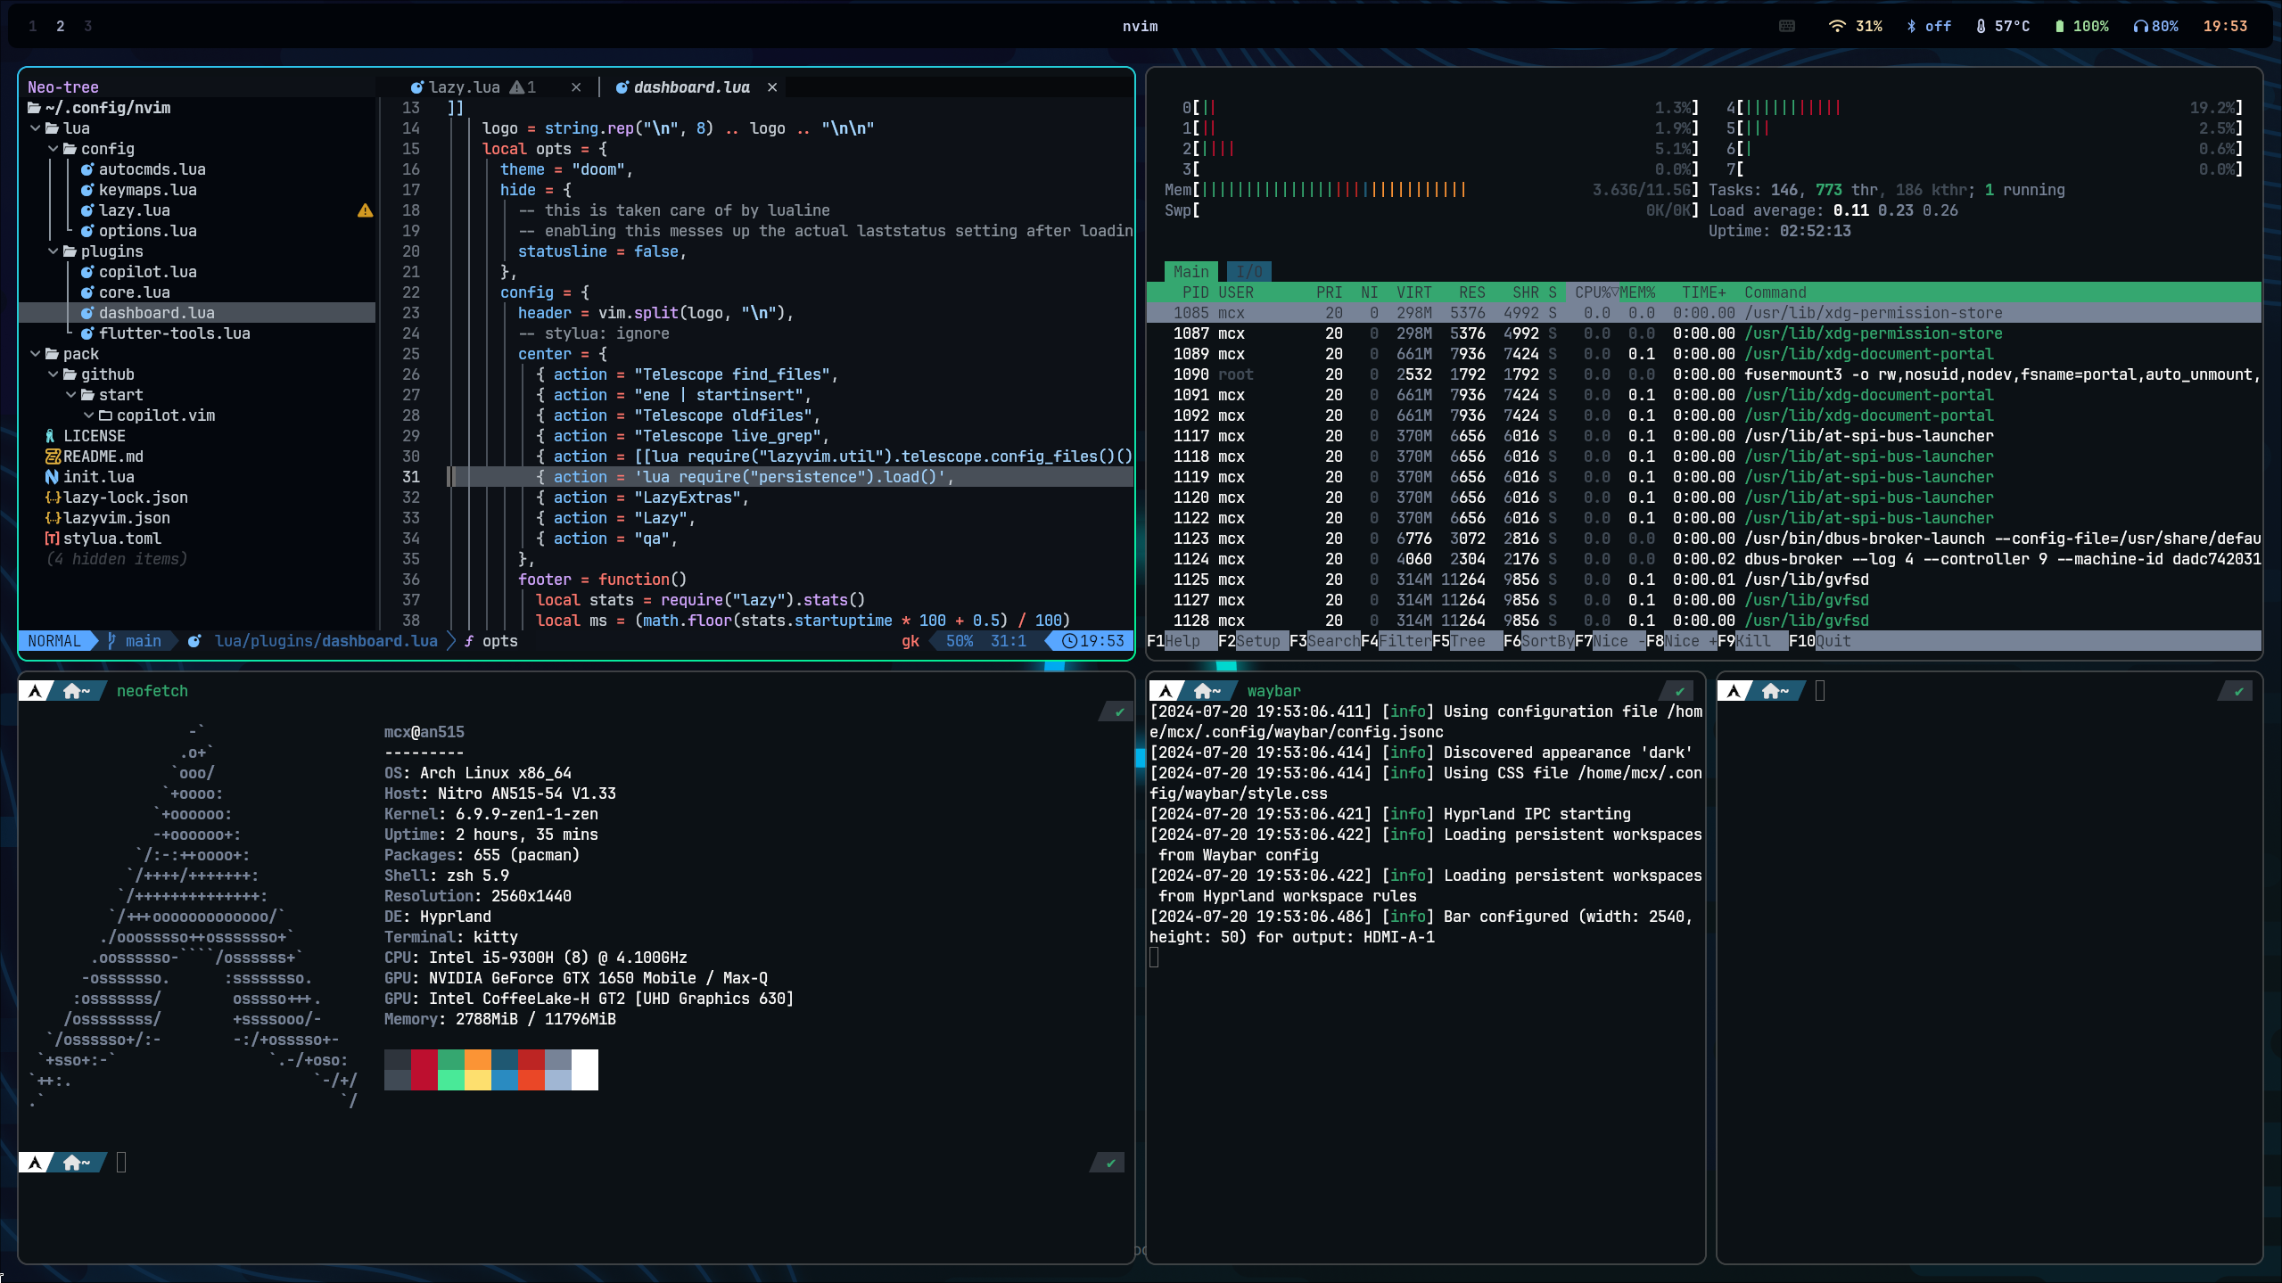
Task: Collapse the lua folder in Neo-tree
Action: point(36,128)
